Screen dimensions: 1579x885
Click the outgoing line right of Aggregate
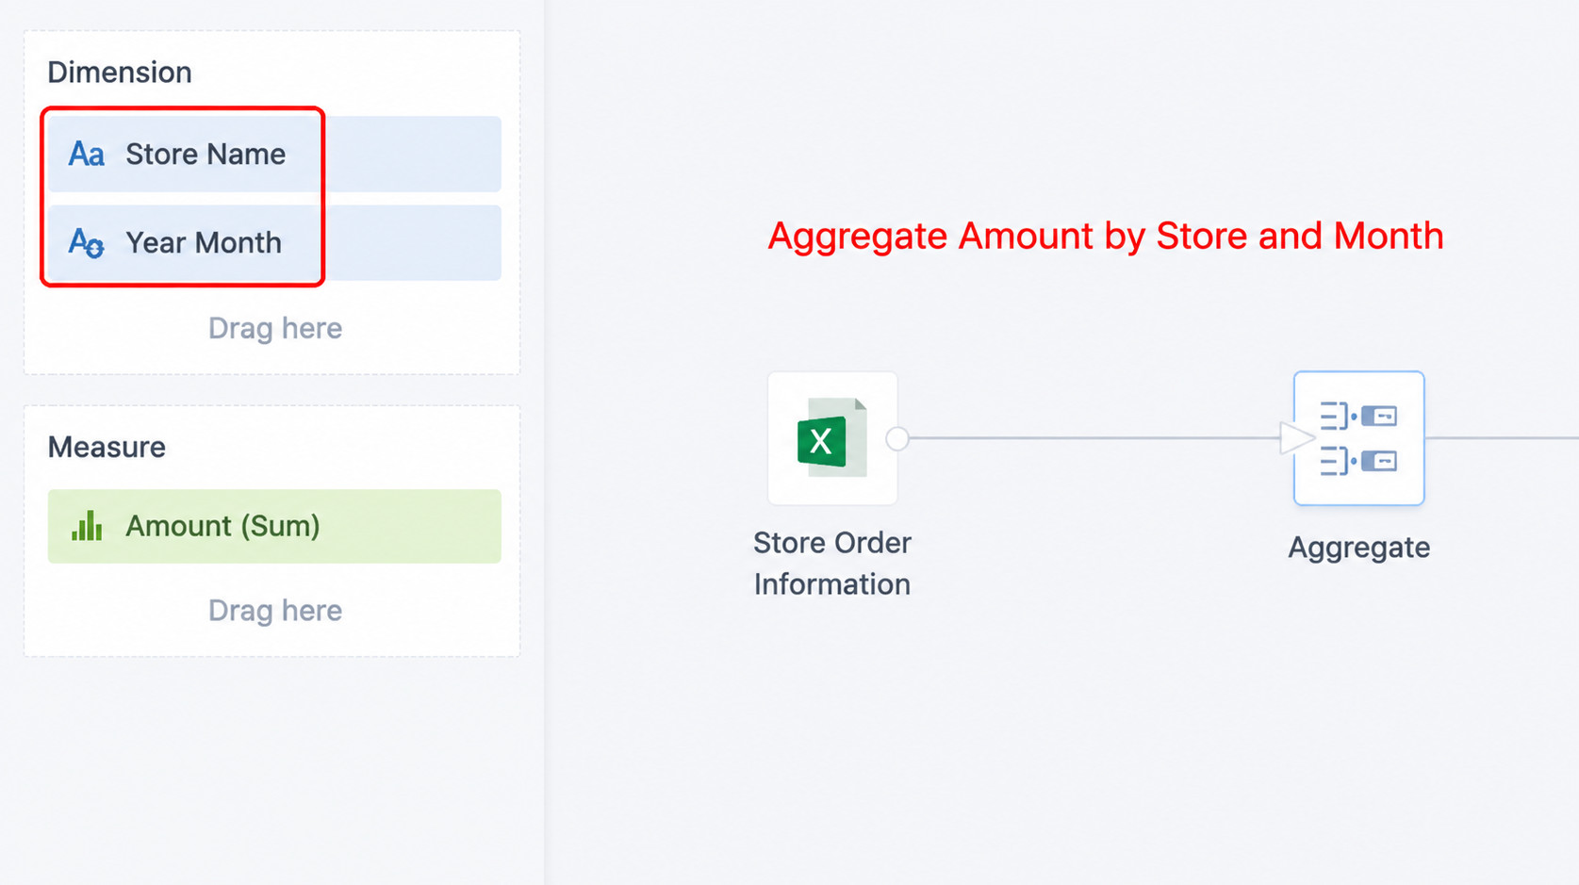coord(1502,438)
